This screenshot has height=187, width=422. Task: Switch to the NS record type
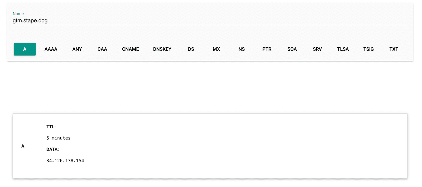pos(242,49)
